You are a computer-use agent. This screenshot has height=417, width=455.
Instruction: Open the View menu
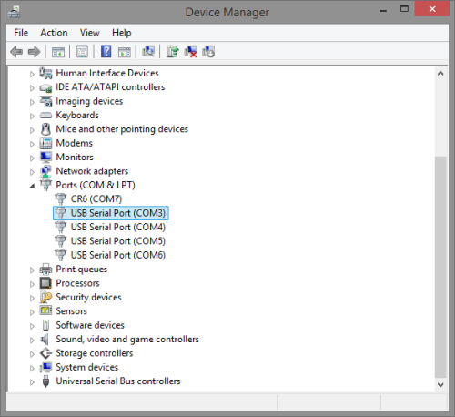click(90, 33)
